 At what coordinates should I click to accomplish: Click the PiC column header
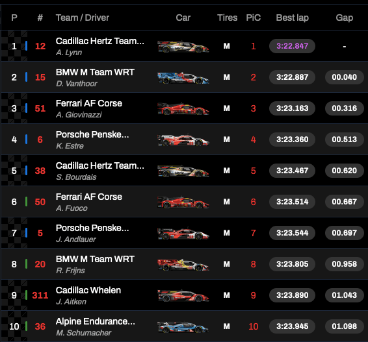(x=253, y=18)
